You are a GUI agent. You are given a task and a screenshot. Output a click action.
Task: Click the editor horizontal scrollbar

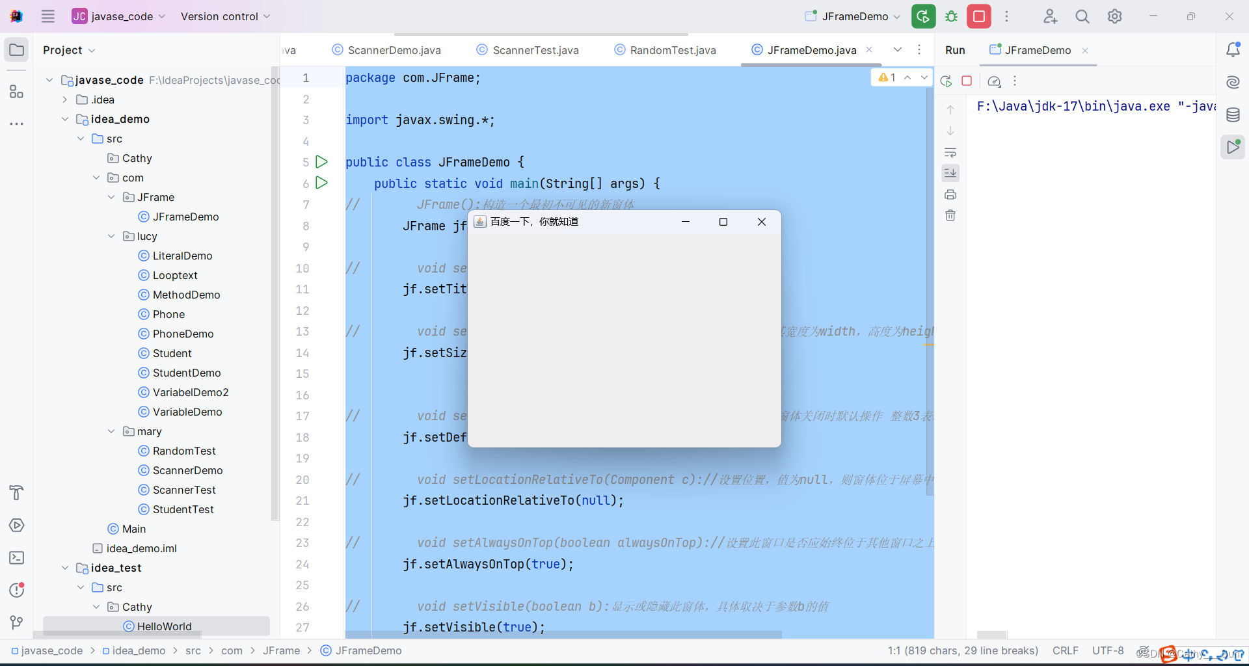563,634
